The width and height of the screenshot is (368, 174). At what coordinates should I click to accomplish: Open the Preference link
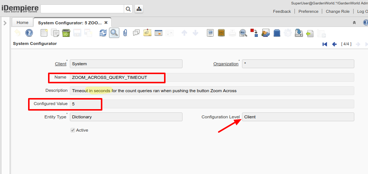[x=308, y=11]
